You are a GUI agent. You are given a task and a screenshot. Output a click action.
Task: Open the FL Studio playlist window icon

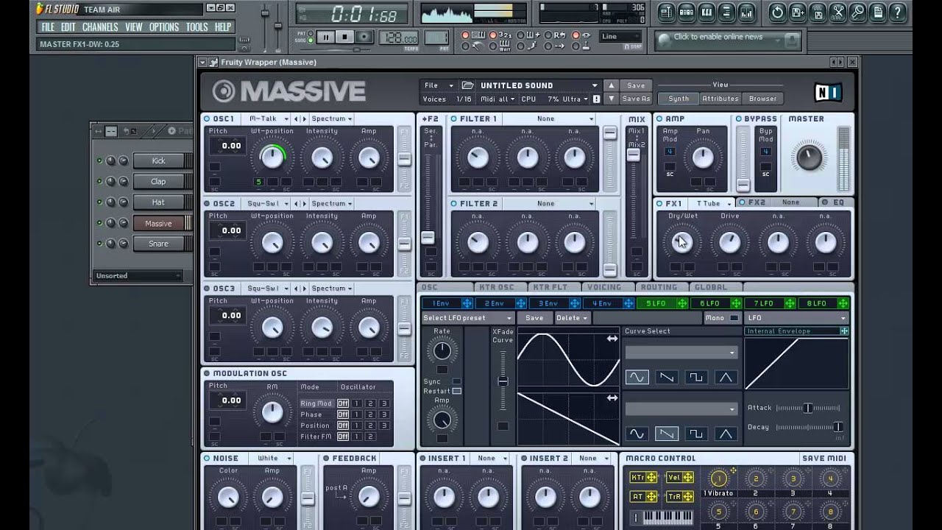666,12
